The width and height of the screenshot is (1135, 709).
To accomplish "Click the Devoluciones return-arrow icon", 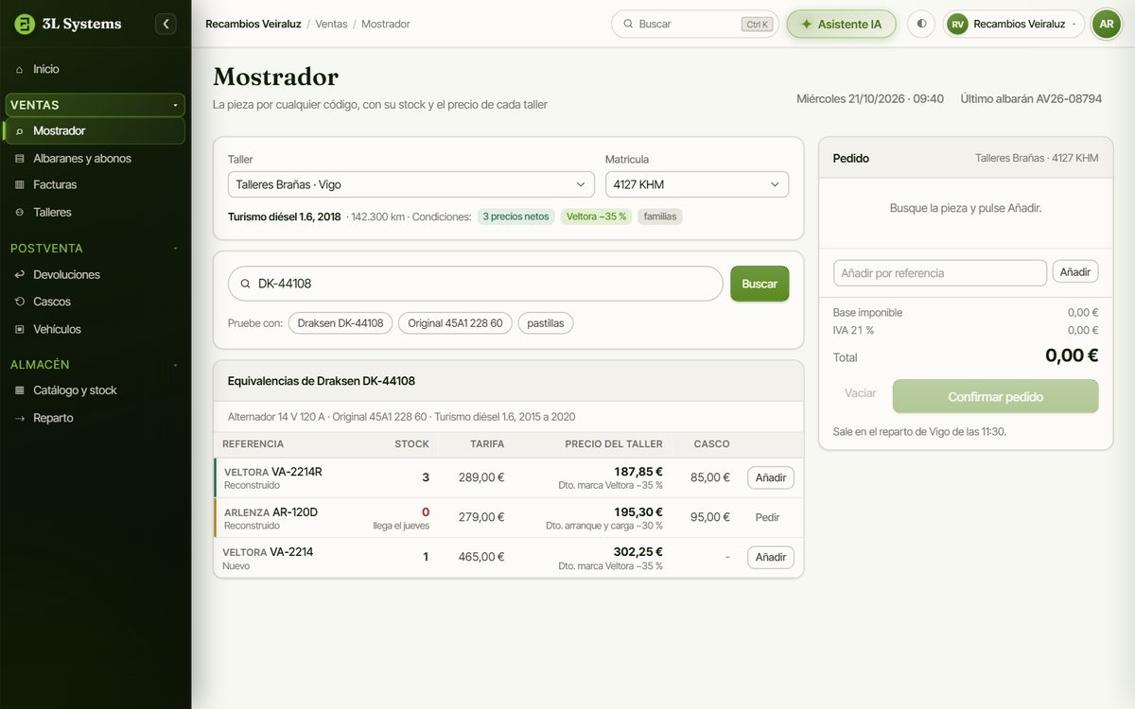I will pos(20,274).
